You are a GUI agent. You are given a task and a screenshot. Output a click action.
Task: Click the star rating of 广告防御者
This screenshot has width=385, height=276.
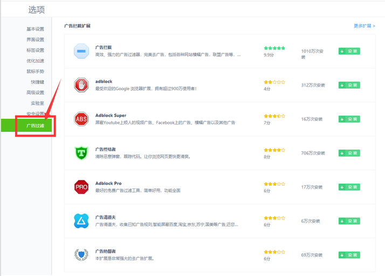[274, 252]
